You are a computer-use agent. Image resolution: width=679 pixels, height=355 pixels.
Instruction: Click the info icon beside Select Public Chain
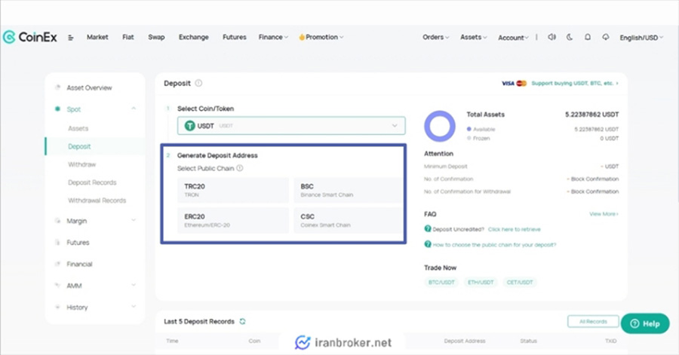[x=239, y=168]
